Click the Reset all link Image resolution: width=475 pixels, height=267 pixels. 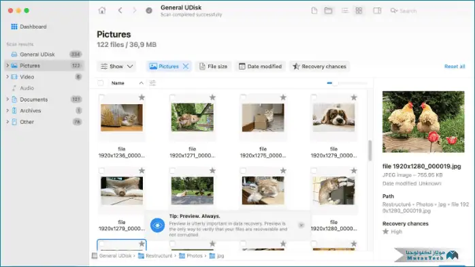455,66
